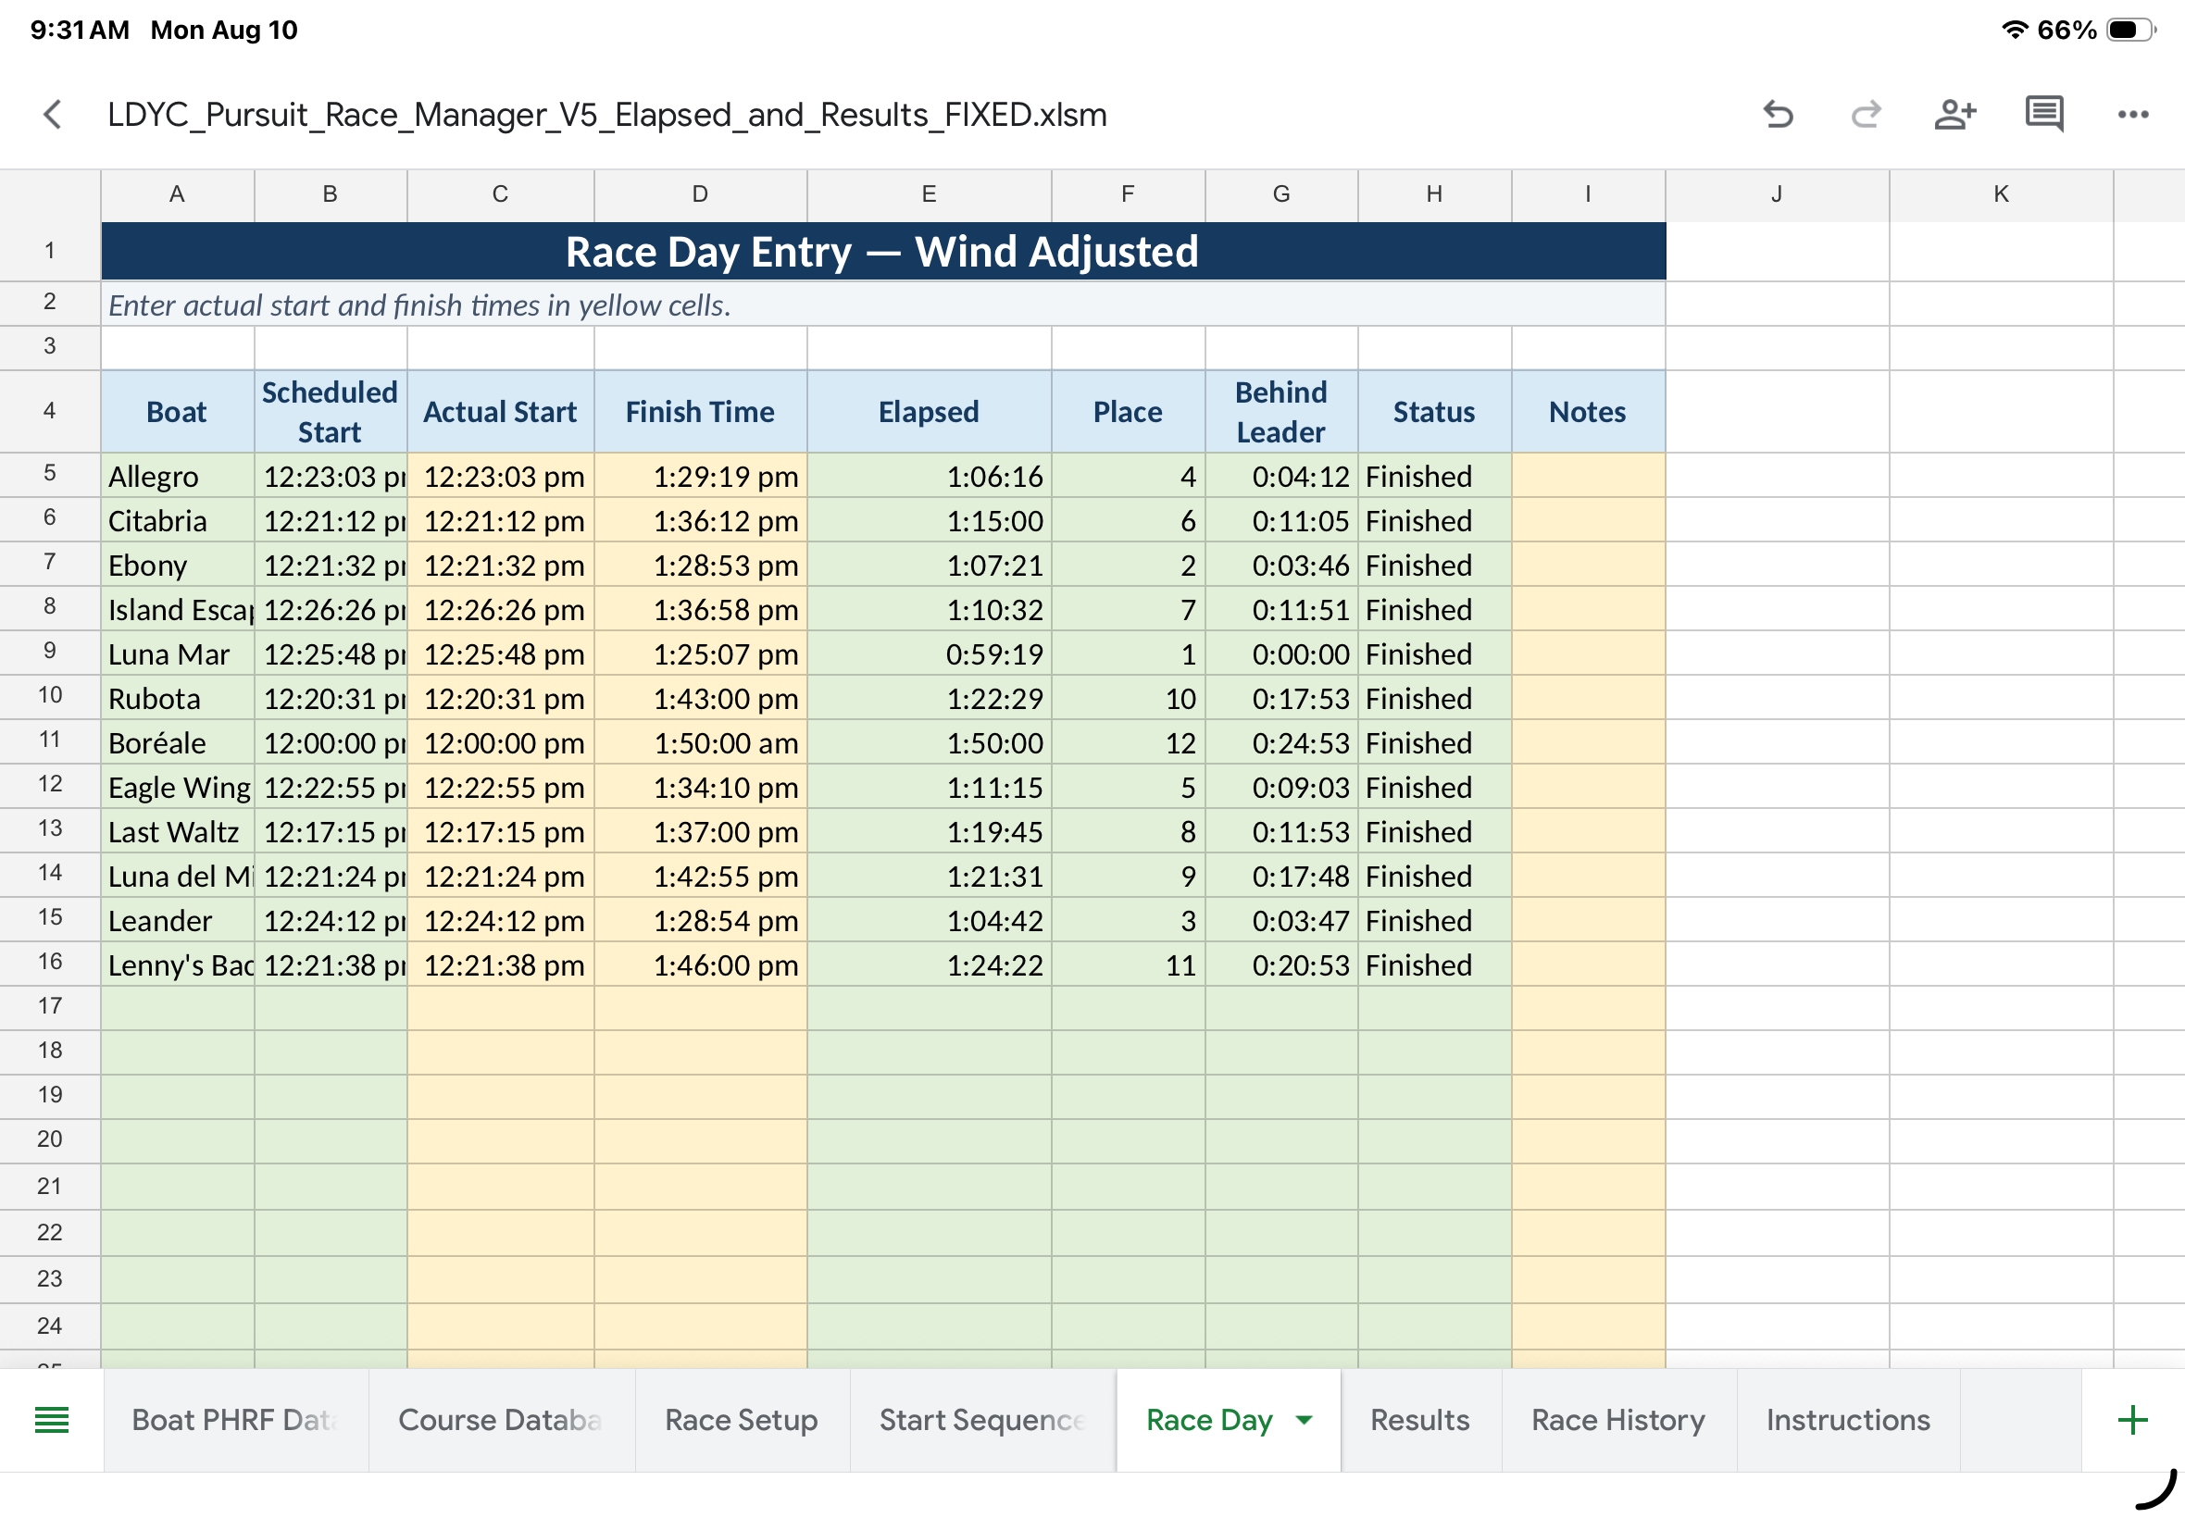
Task: Select column E header
Action: click(929, 194)
